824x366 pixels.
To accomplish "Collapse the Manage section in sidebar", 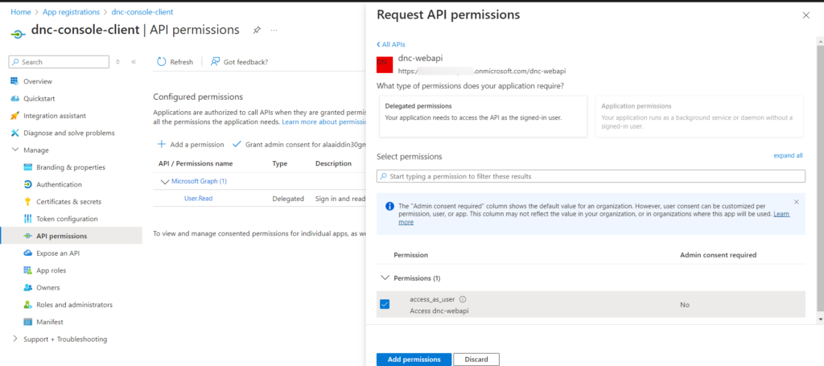I will 14,150.
